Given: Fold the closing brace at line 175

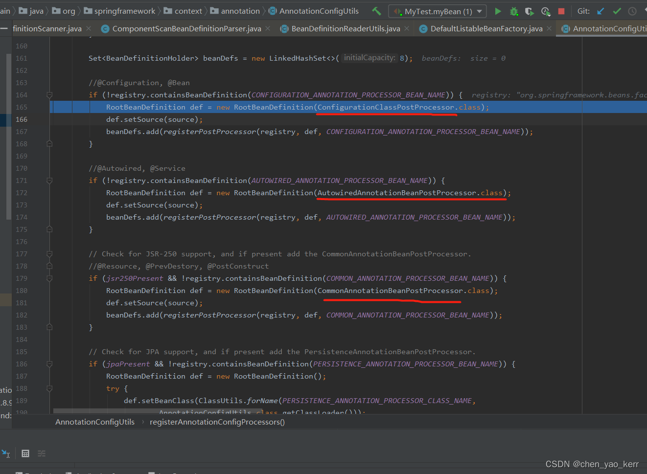Looking at the screenshot, I should click(x=49, y=229).
